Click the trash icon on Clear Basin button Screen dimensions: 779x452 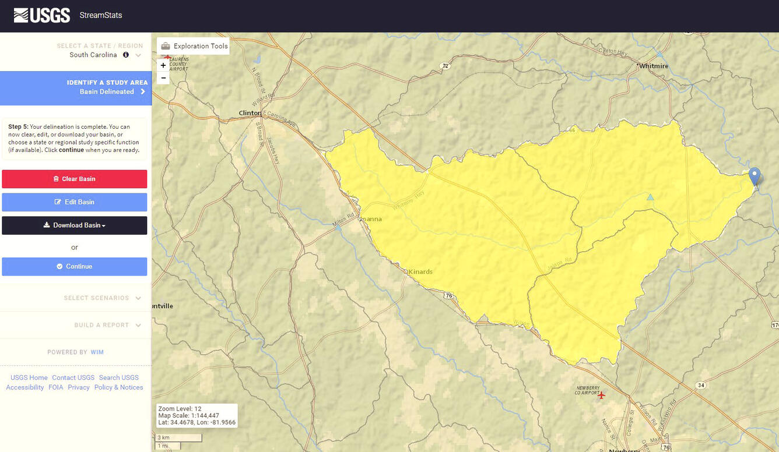click(x=55, y=179)
